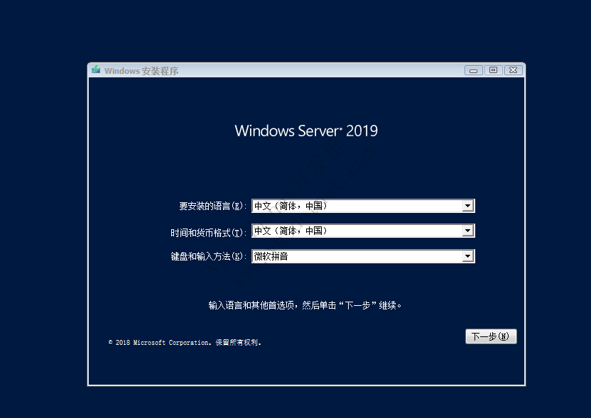Click the 下一步(N) button

point(491,336)
